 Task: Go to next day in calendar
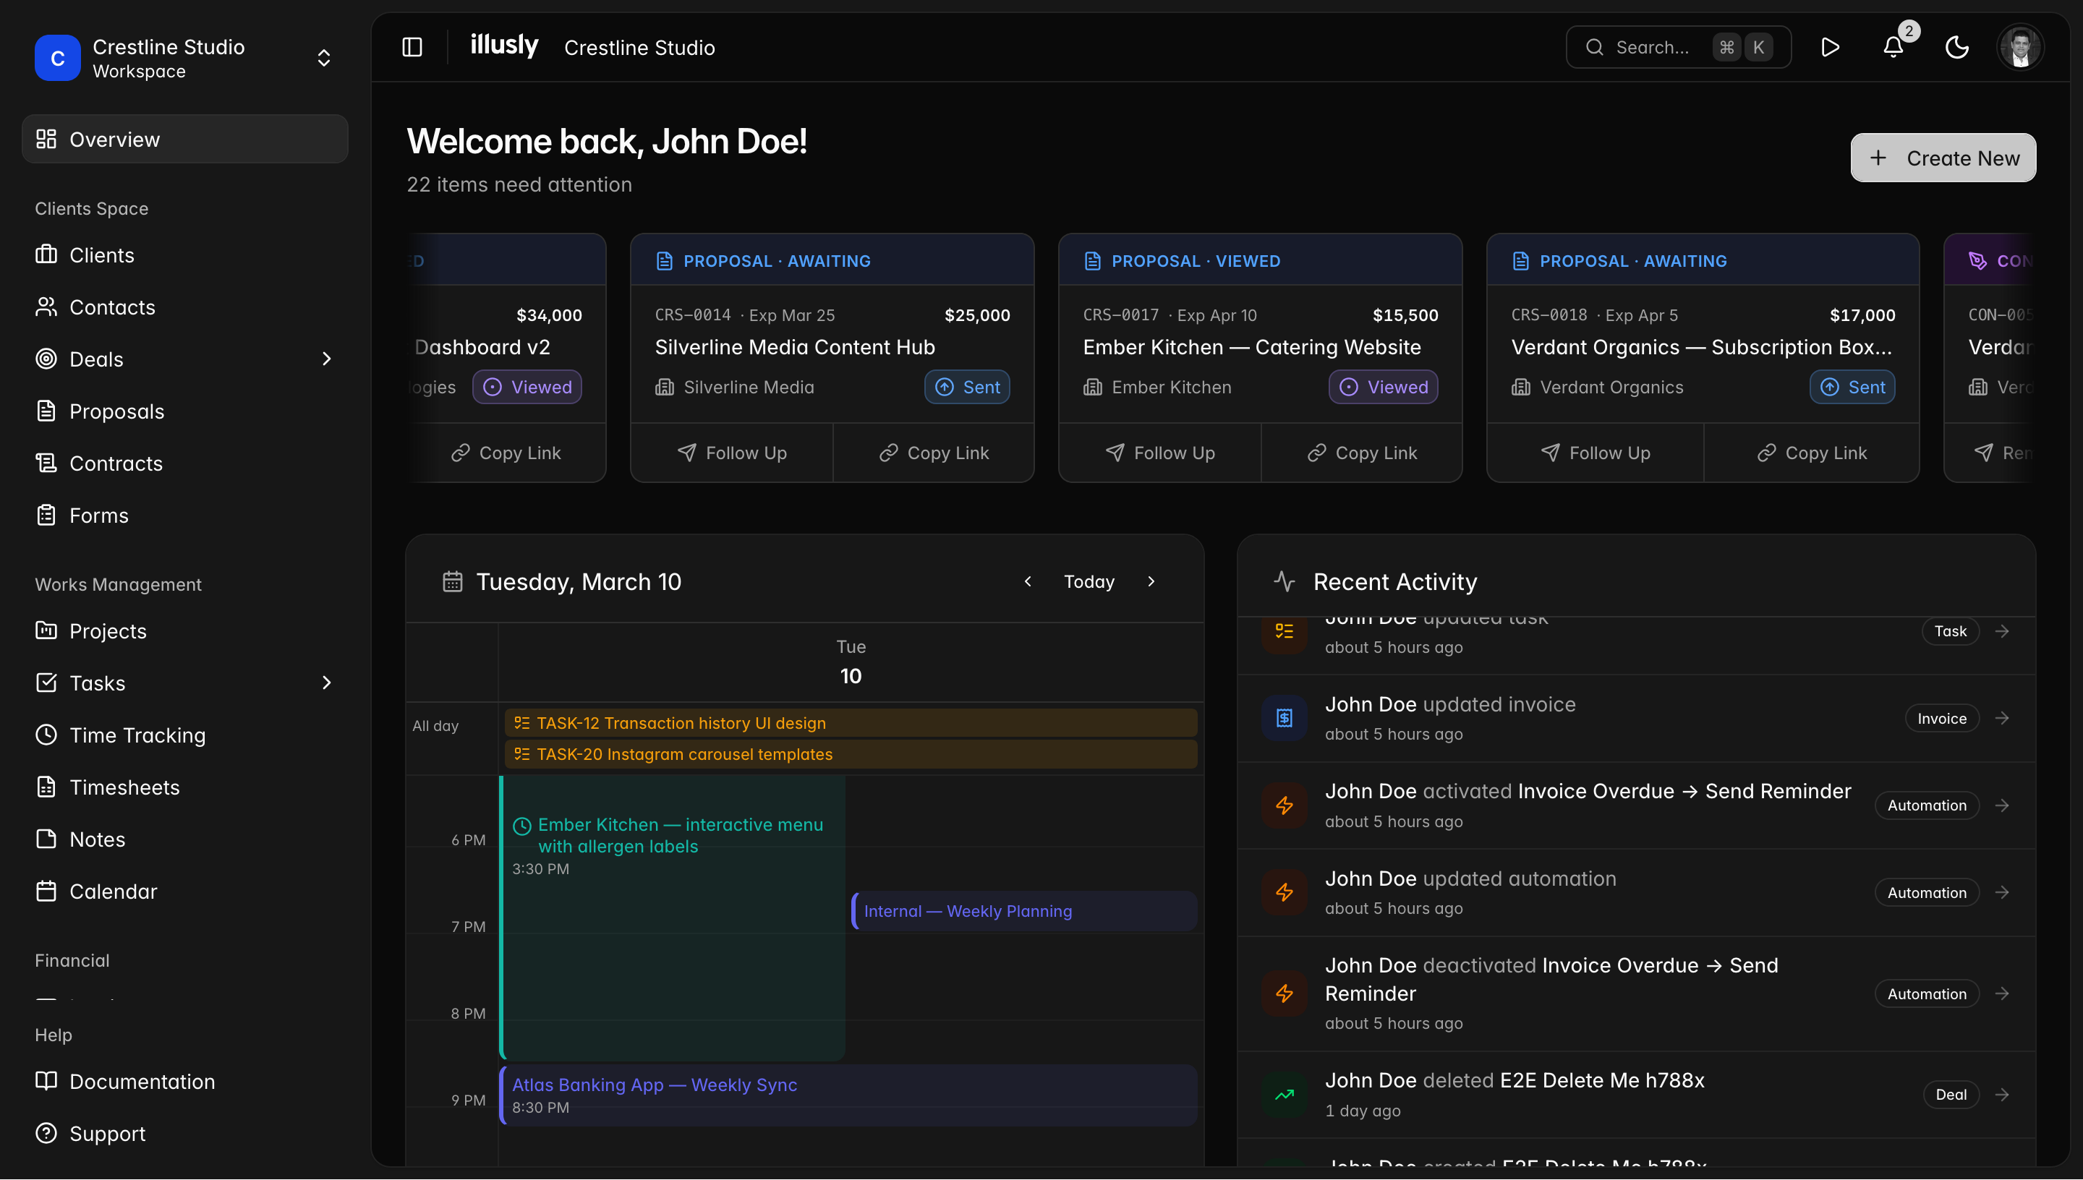[1151, 581]
